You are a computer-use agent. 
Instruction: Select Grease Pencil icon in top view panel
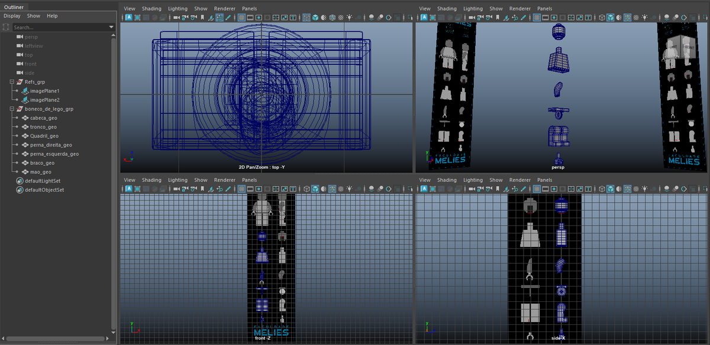click(x=228, y=18)
